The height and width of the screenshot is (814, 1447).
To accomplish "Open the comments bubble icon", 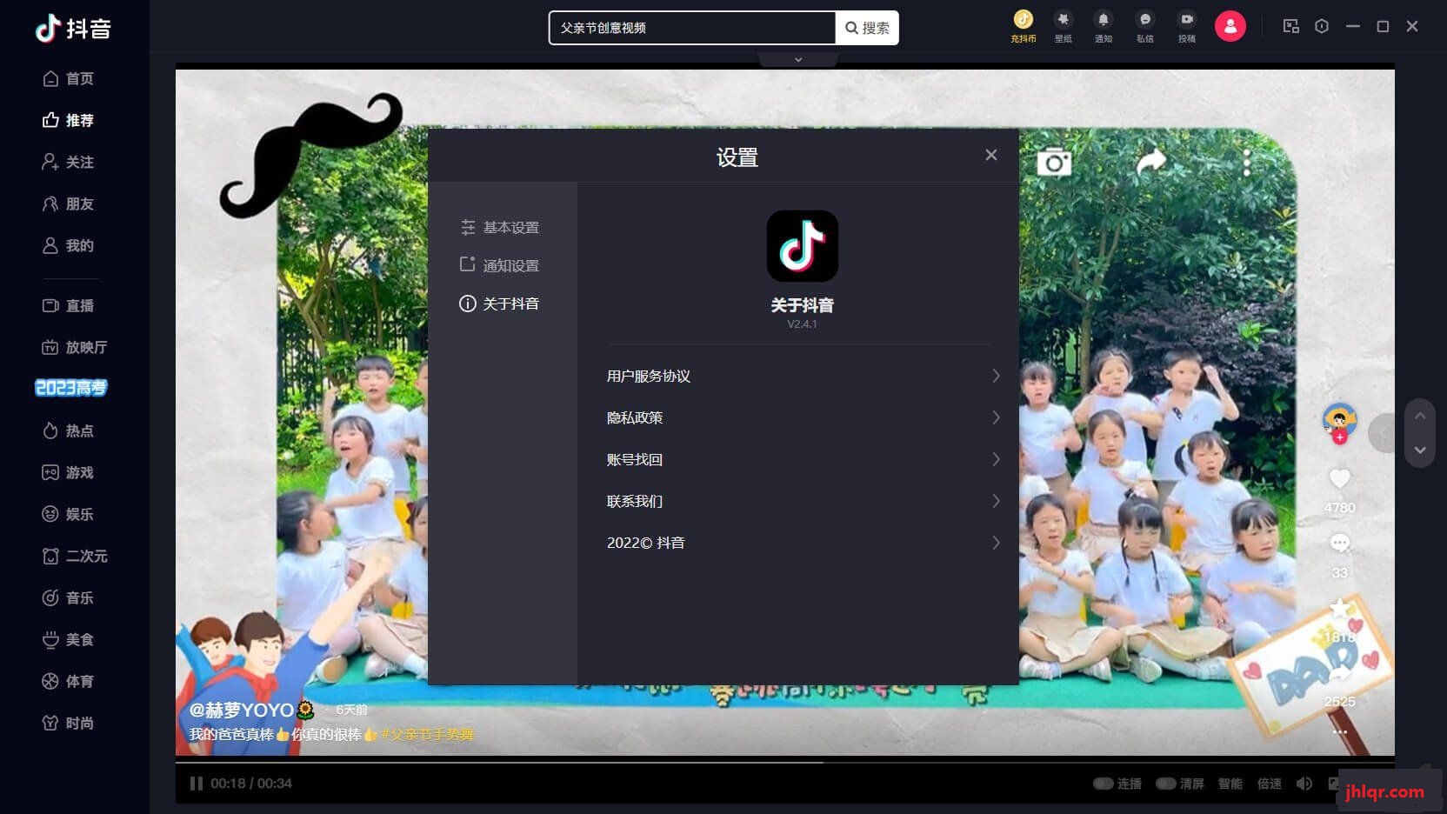I will click(x=1339, y=544).
